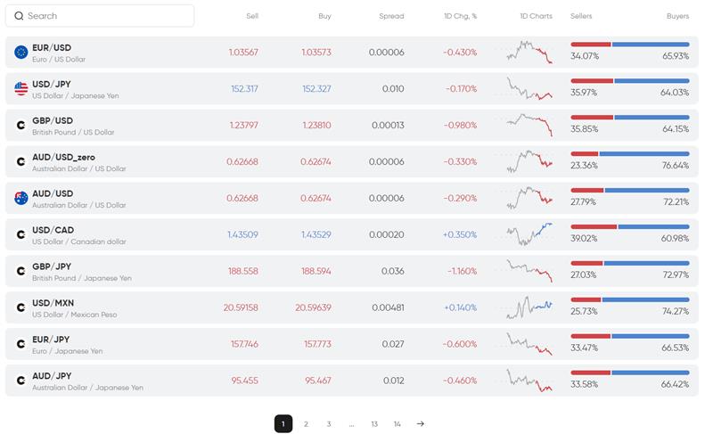Open page 3 of the list
Viewport: 713px width, 434px height.
click(329, 424)
